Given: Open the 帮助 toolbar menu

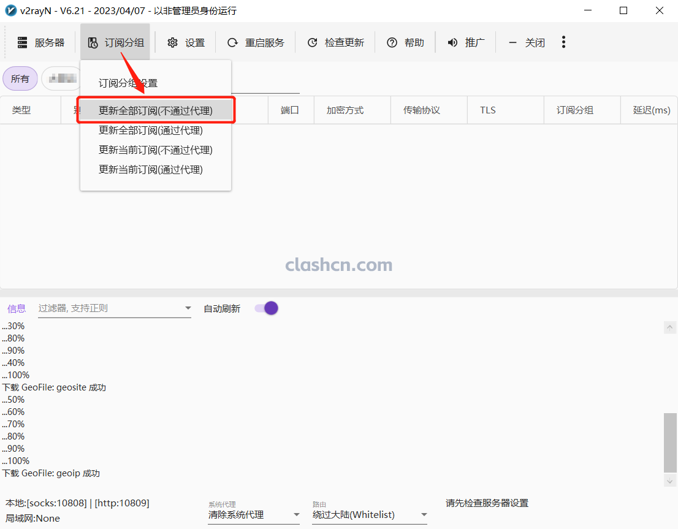Looking at the screenshot, I should pyautogui.click(x=405, y=42).
